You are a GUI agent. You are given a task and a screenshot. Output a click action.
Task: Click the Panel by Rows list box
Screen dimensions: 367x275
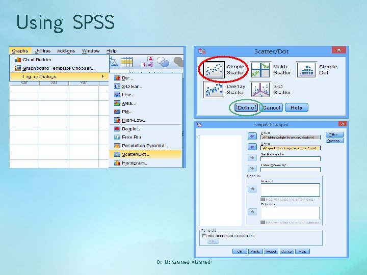pyautogui.click(x=290, y=189)
